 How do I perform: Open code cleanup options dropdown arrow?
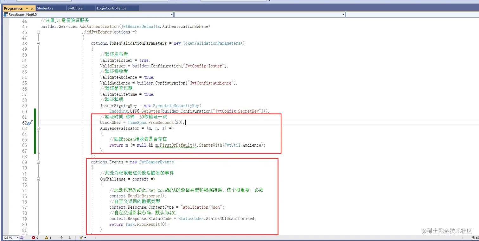click(85, 238)
